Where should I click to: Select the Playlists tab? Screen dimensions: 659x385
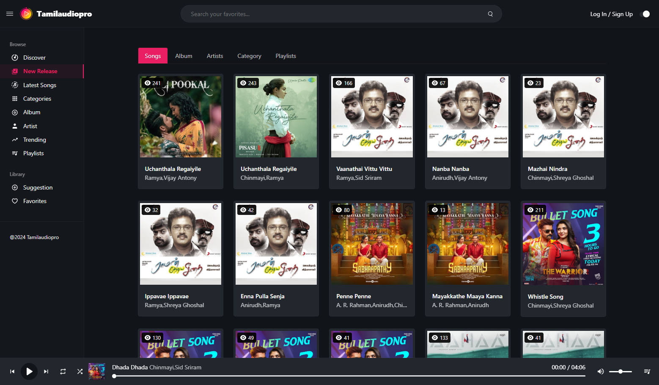coord(286,56)
